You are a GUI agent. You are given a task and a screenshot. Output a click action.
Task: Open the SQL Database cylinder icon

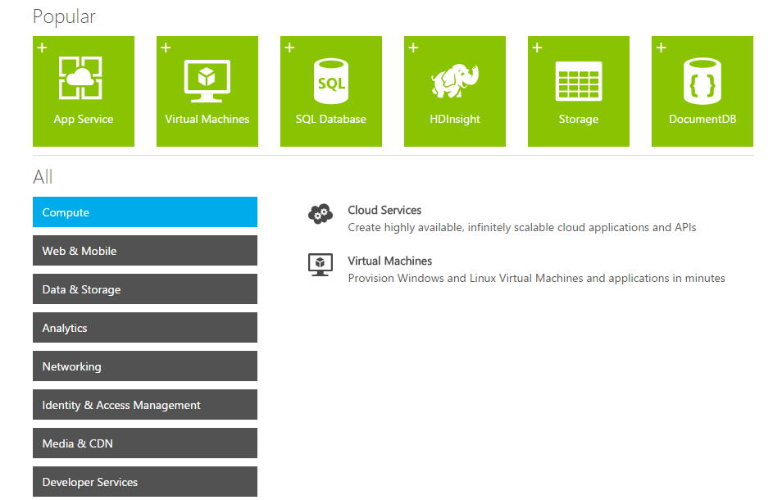(x=330, y=78)
